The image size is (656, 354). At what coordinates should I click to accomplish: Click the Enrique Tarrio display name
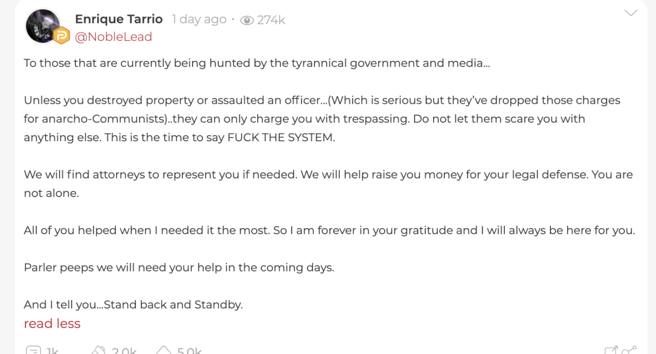point(119,19)
